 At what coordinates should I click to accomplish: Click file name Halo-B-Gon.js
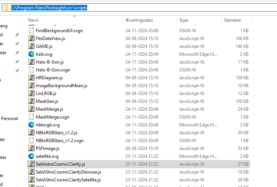50,62
